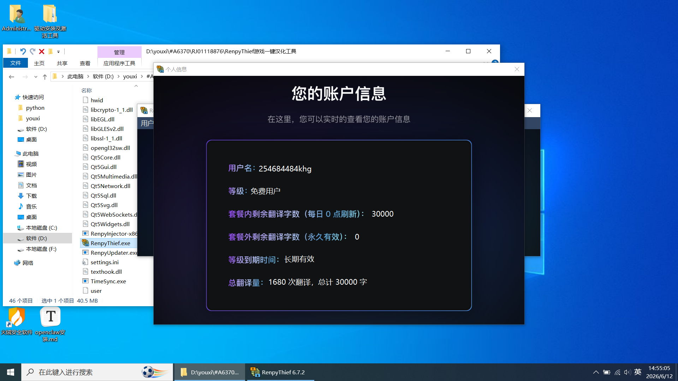
Task: Select the RenpyThief.exe application icon
Action: [85, 243]
